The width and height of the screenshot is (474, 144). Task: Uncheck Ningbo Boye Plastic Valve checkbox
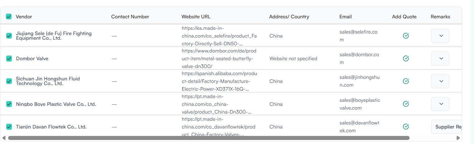click(x=9, y=104)
